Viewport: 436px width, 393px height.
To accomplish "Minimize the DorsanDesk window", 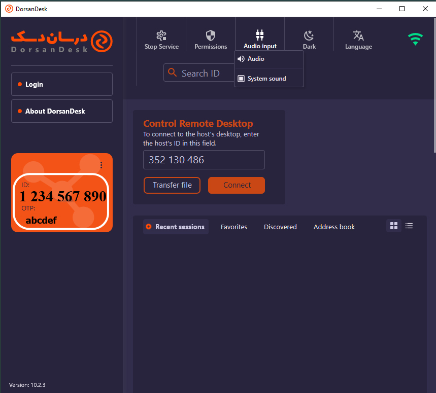I will pyautogui.click(x=379, y=9).
